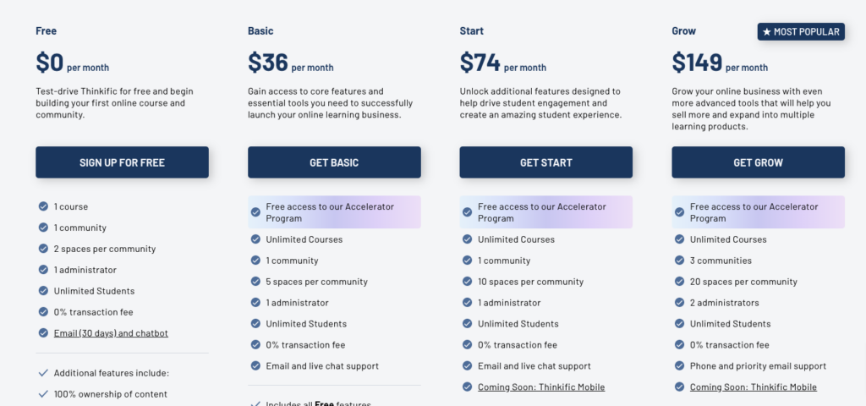866x406 pixels.
Task: Click the GET BASIC button
Action: tap(334, 162)
